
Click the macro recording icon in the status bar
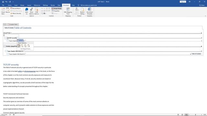[14, 115]
